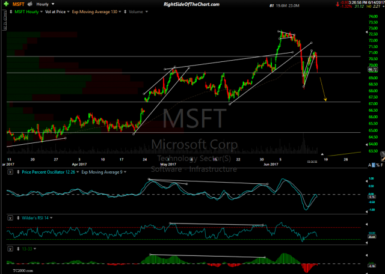The height and width of the screenshot is (274, 385).
Task: Click the Volume indicator label
Action: coord(136,12)
